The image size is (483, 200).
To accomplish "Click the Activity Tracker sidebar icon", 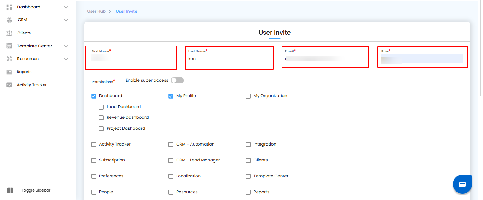I will pyautogui.click(x=10, y=85).
